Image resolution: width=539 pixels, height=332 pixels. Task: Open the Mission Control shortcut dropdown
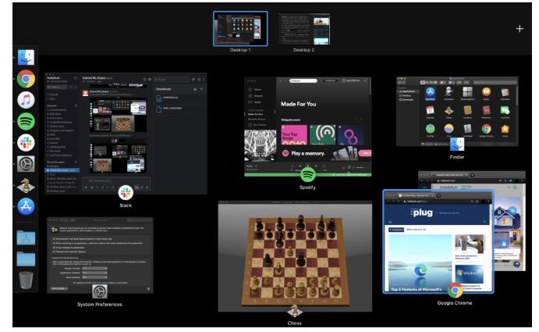point(94,268)
